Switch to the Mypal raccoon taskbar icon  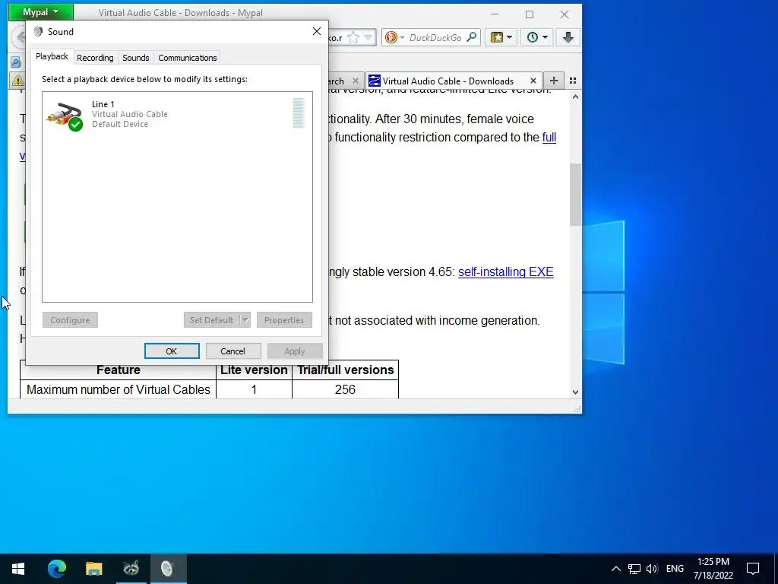pyautogui.click(x=131, y=569)
